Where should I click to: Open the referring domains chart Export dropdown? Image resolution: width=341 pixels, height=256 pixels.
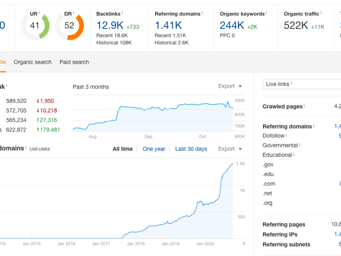(x=230, y=149)
